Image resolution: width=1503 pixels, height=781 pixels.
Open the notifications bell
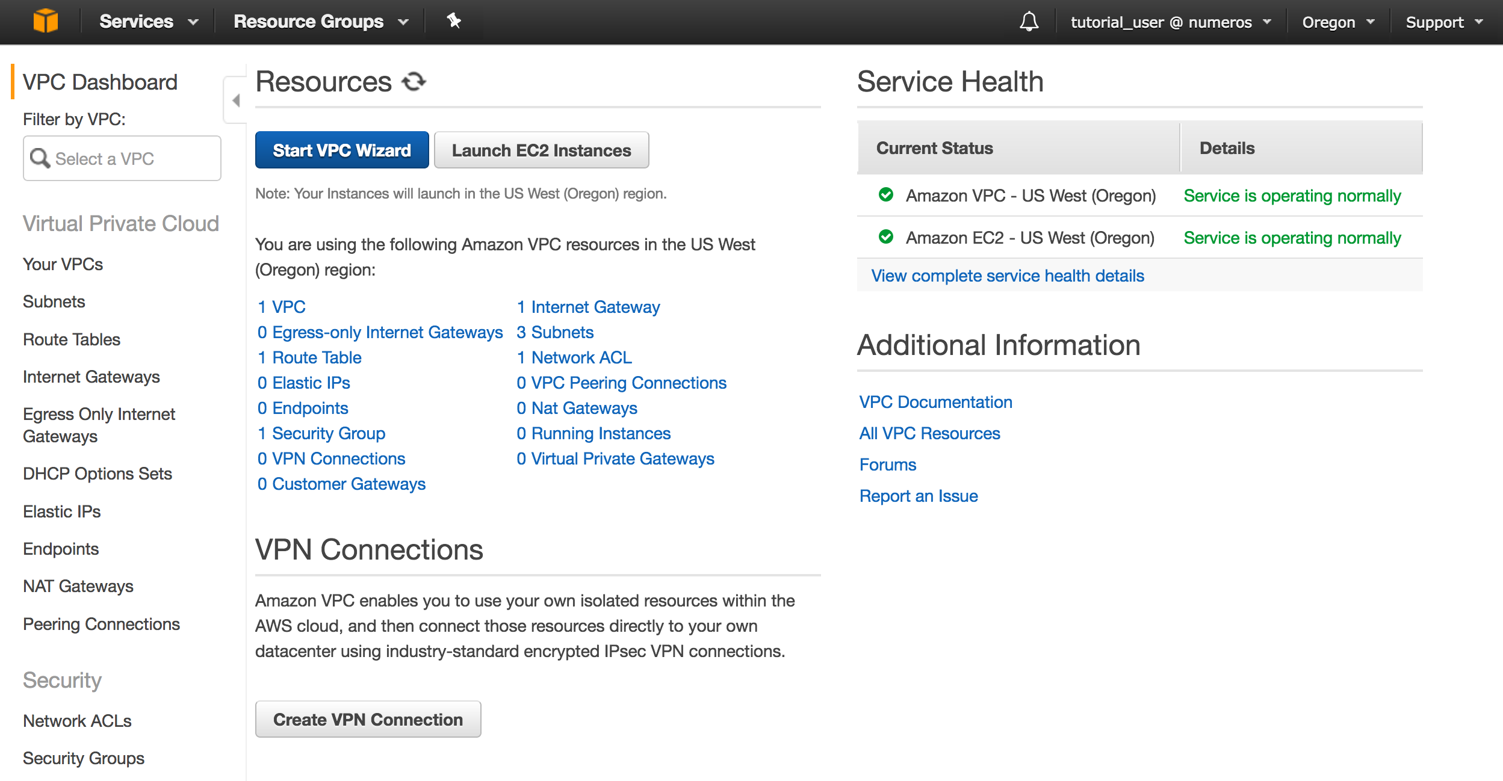pos(1029,22)
